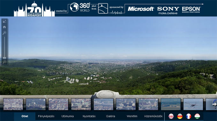Adjust the vertical zoom slider handle

tap(4, 58)
